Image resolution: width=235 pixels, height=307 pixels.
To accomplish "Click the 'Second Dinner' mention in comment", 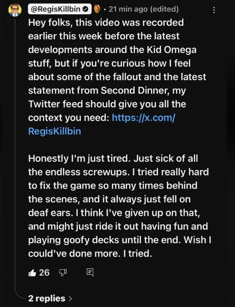I will click(x=134, y=90).
